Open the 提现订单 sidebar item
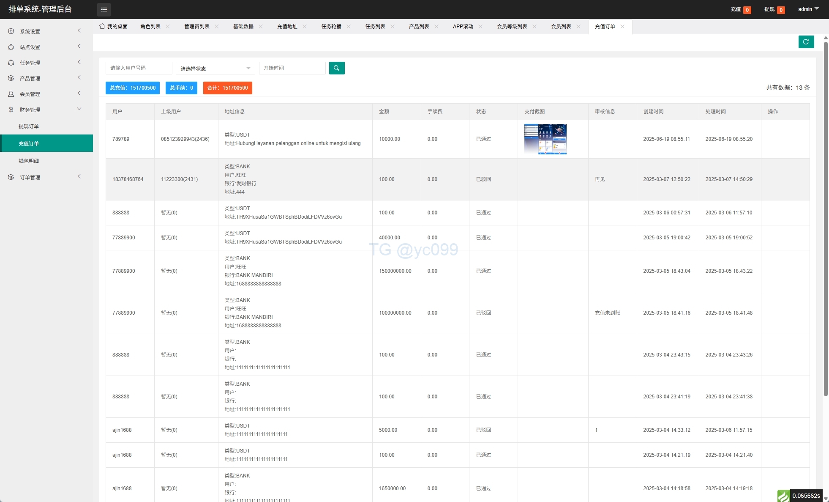The height and width of the screenshot is (502, 829). 29,126
